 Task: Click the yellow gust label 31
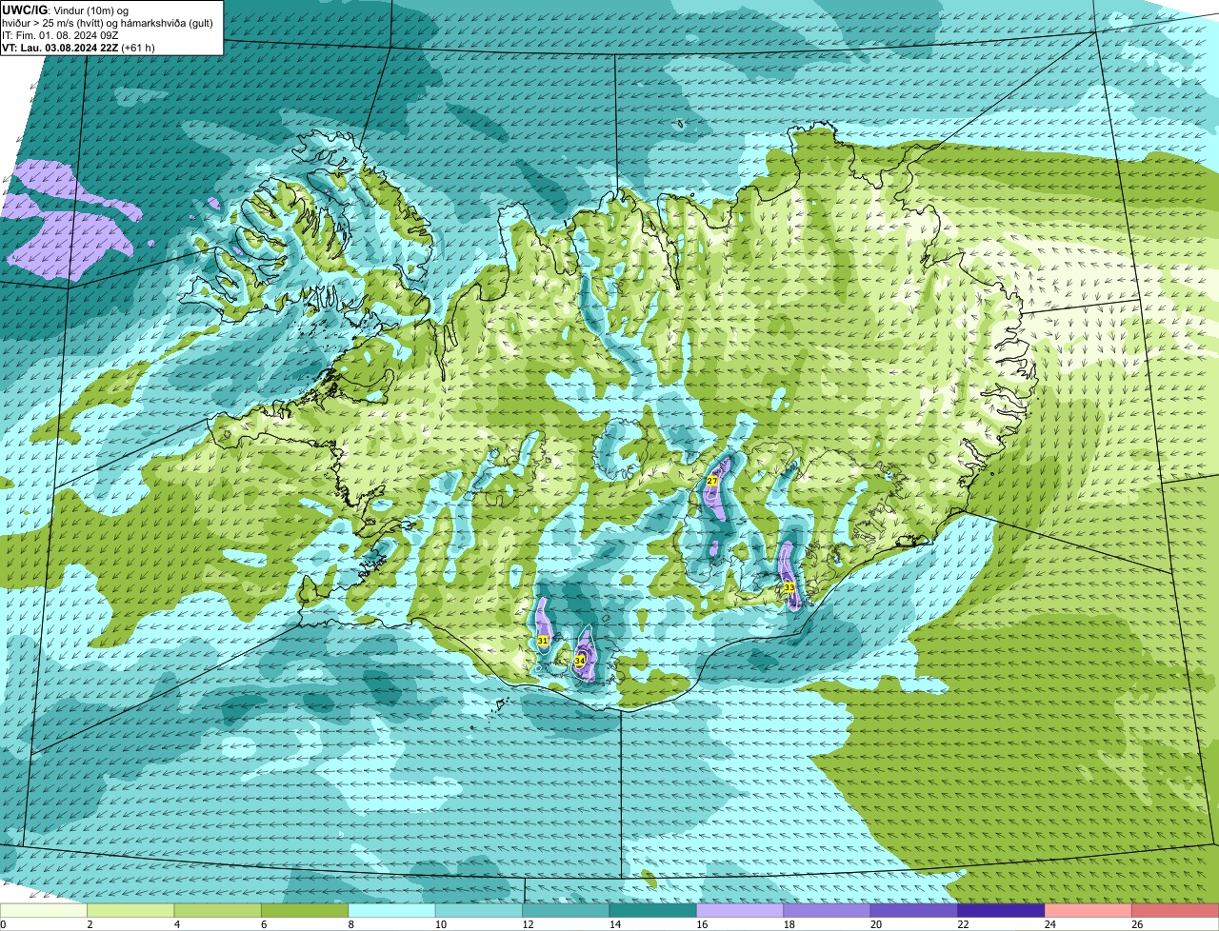pyautogui.click(x=543, y=641)
